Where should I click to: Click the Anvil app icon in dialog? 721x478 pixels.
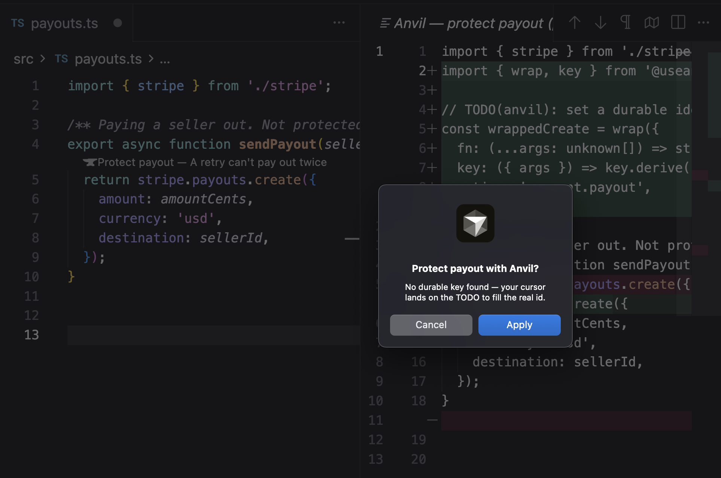(475, 223)
